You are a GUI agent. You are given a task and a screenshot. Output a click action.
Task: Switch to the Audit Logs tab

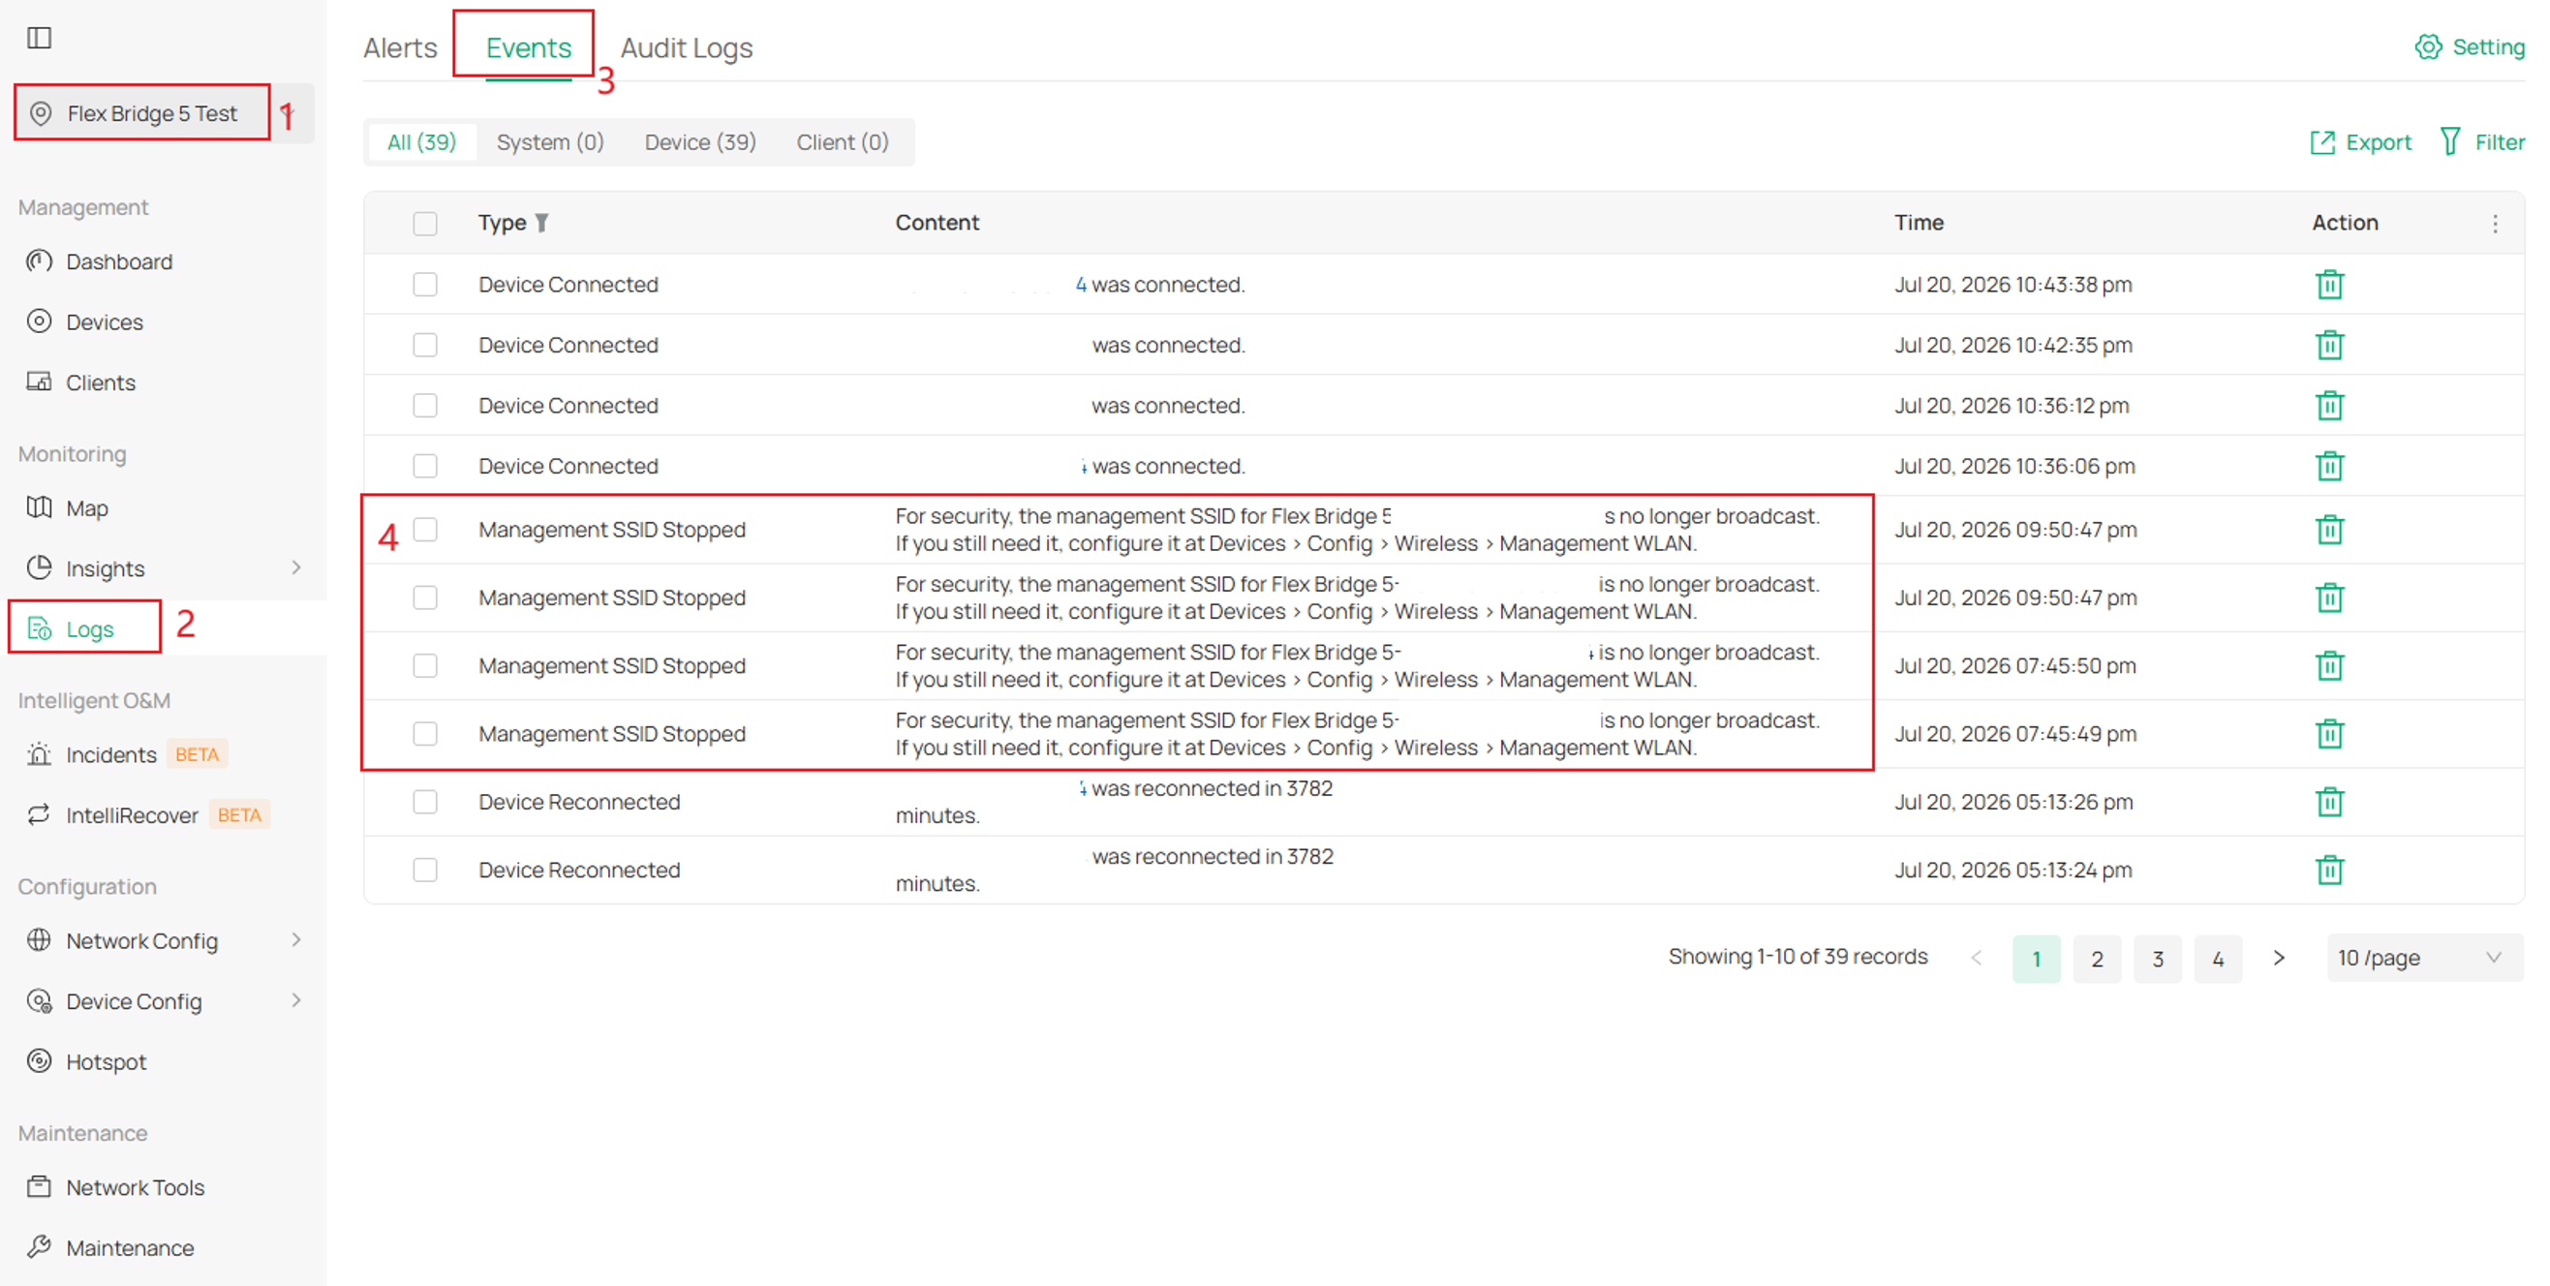pyautogui.click(x=687, y=47)
